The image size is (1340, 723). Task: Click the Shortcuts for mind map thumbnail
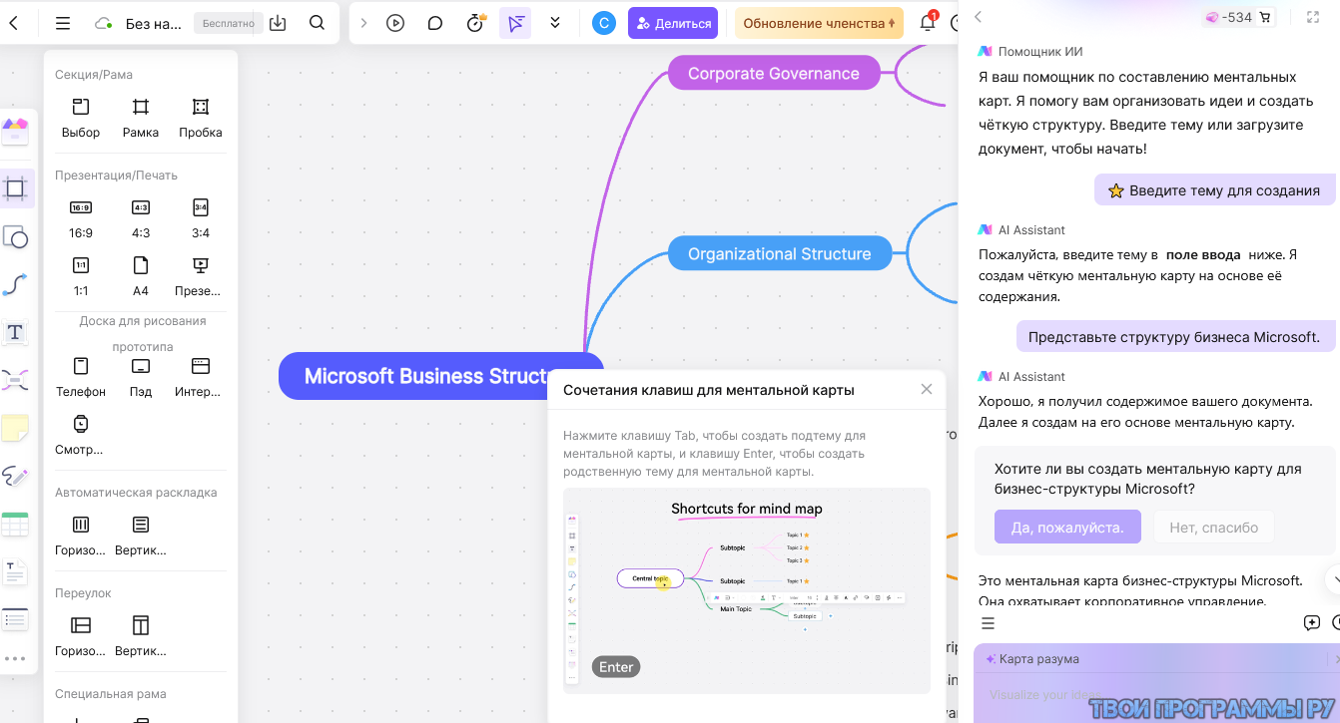click(747, 590)
